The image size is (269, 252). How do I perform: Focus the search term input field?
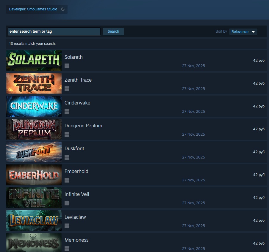coord(54,31)
